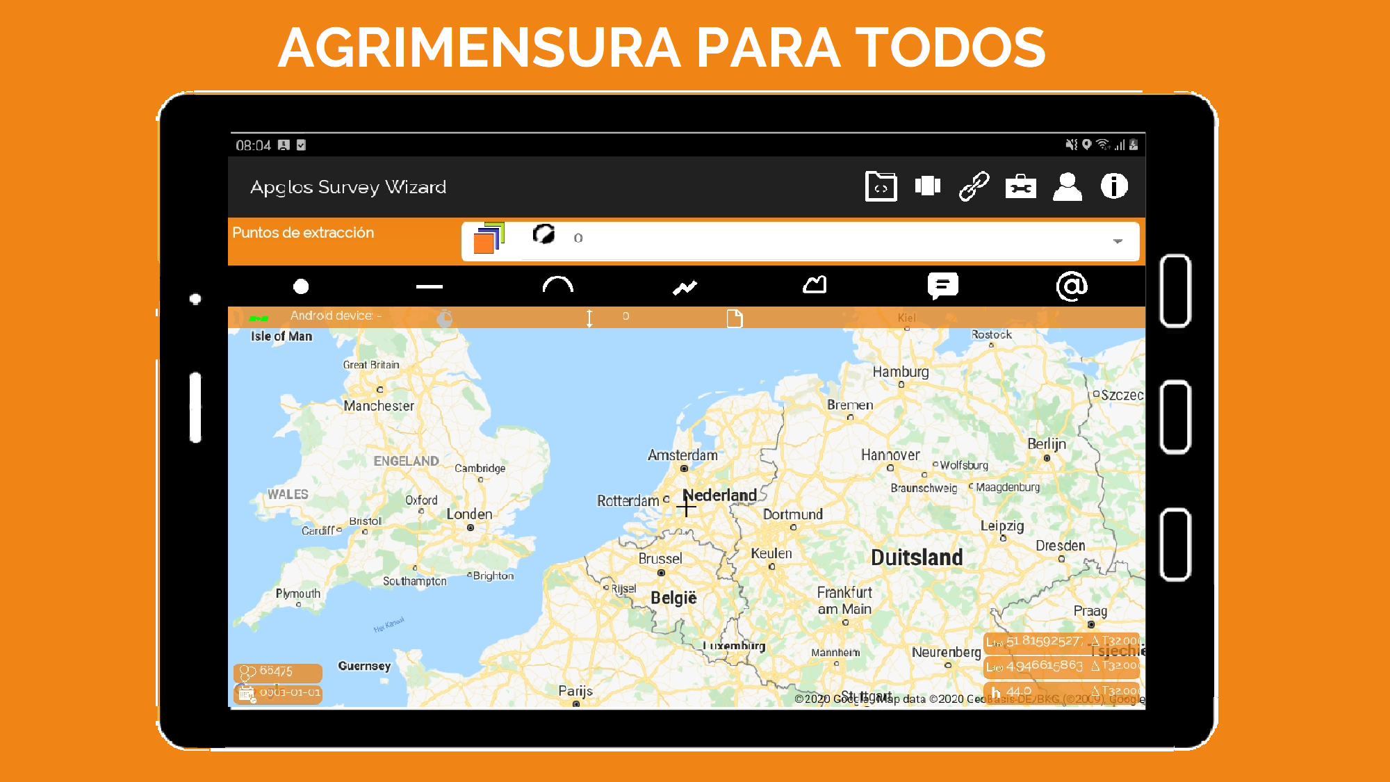Tap the 08:04 clock in status bar
The width and height of the screenshot is (1390, 782).
click(253, 145)
